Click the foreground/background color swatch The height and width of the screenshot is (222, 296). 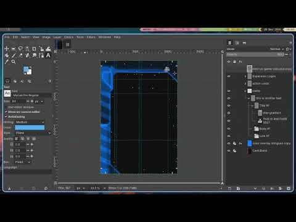(27, 70)
